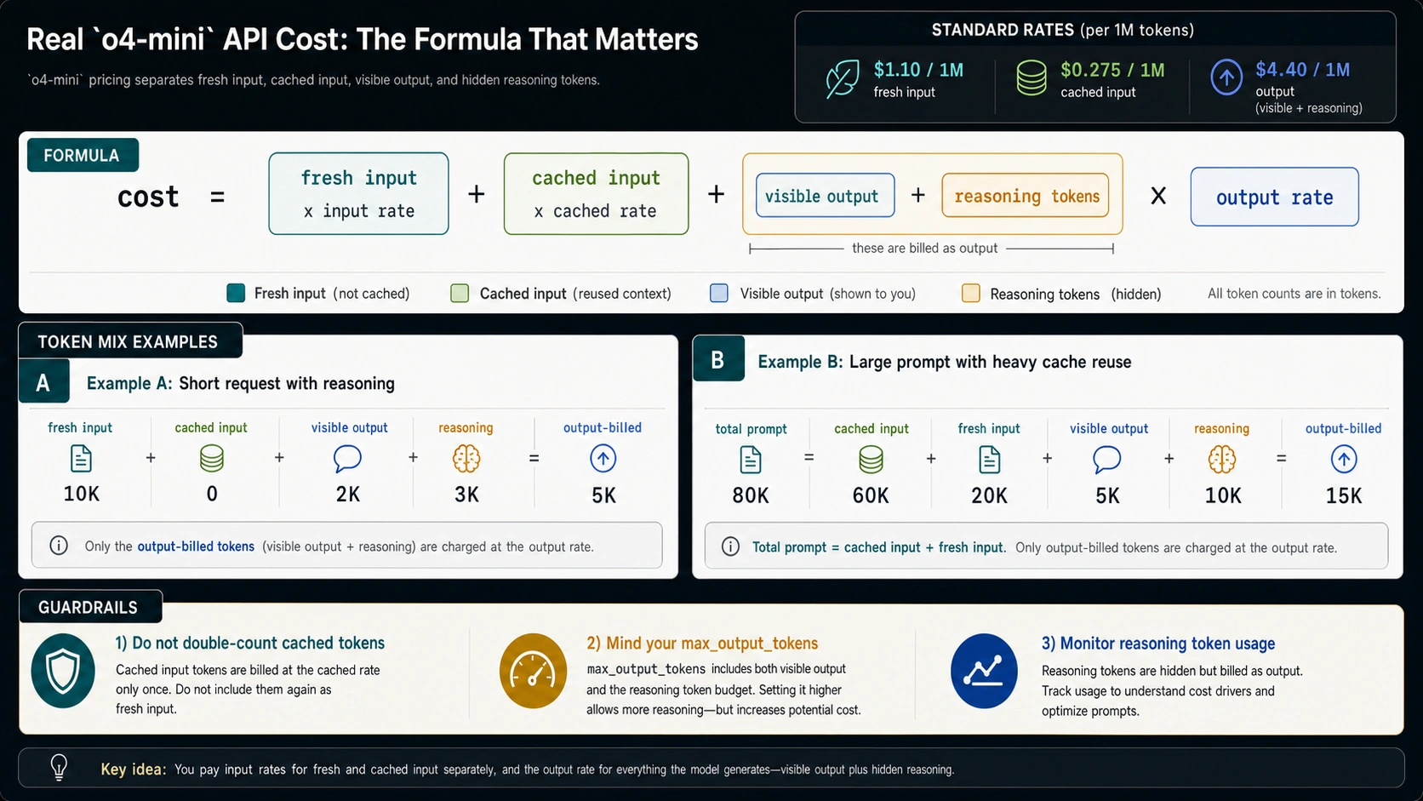This screenshot has width=1423, height=801.
Task: Click the B badge for Example B
Action: coord(718,359)
